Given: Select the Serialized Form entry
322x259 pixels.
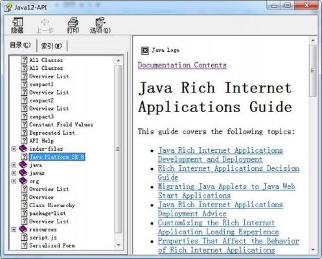Looking at the screenshot, I should tap(52, 245).
